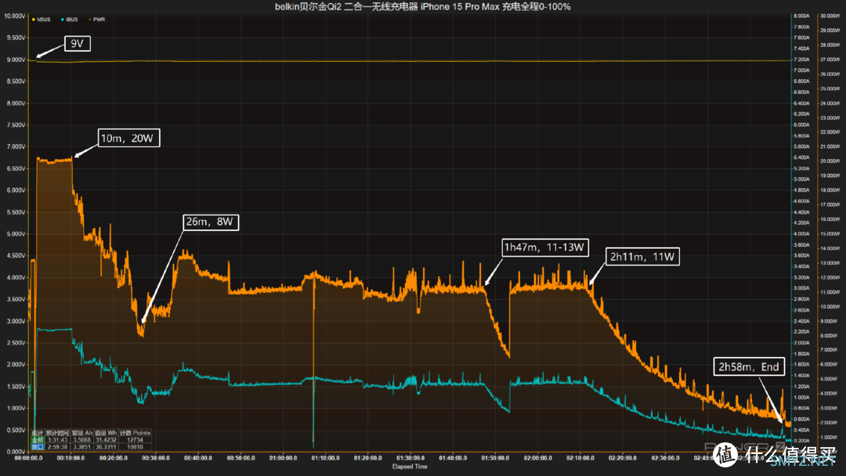The image size is (846, 476).
Task: Click the 30.3311 energy Wh cell
Action: click(106, 446)
